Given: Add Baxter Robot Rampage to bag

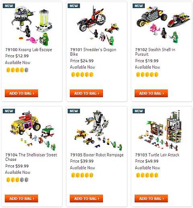Looking at the screenshot, I should point(86,198).
